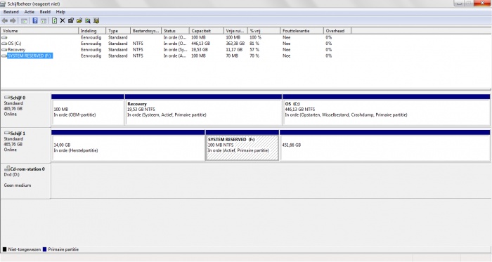
Task: Open the Actie menu
Action: (30, 12)
